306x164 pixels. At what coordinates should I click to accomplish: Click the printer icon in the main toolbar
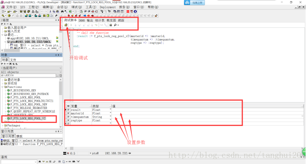pos(33,11)
